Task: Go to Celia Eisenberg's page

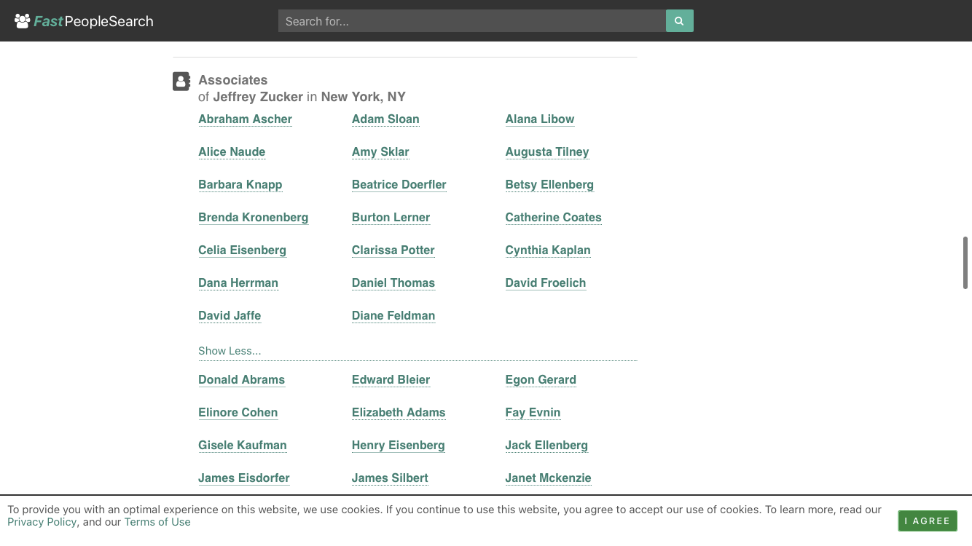Action: point(242,250)
